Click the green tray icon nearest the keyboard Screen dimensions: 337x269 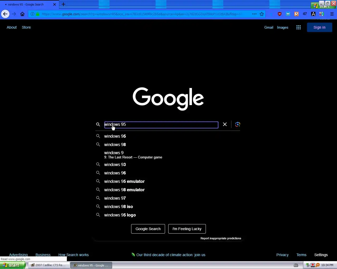tap(308, 265)
